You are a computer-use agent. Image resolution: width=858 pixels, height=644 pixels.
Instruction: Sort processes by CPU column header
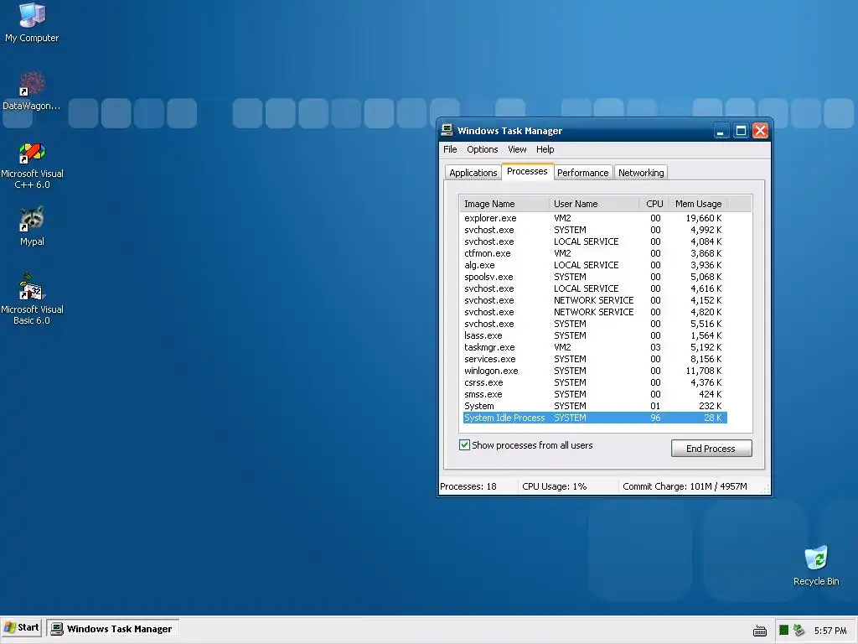[x=654, y=204]
